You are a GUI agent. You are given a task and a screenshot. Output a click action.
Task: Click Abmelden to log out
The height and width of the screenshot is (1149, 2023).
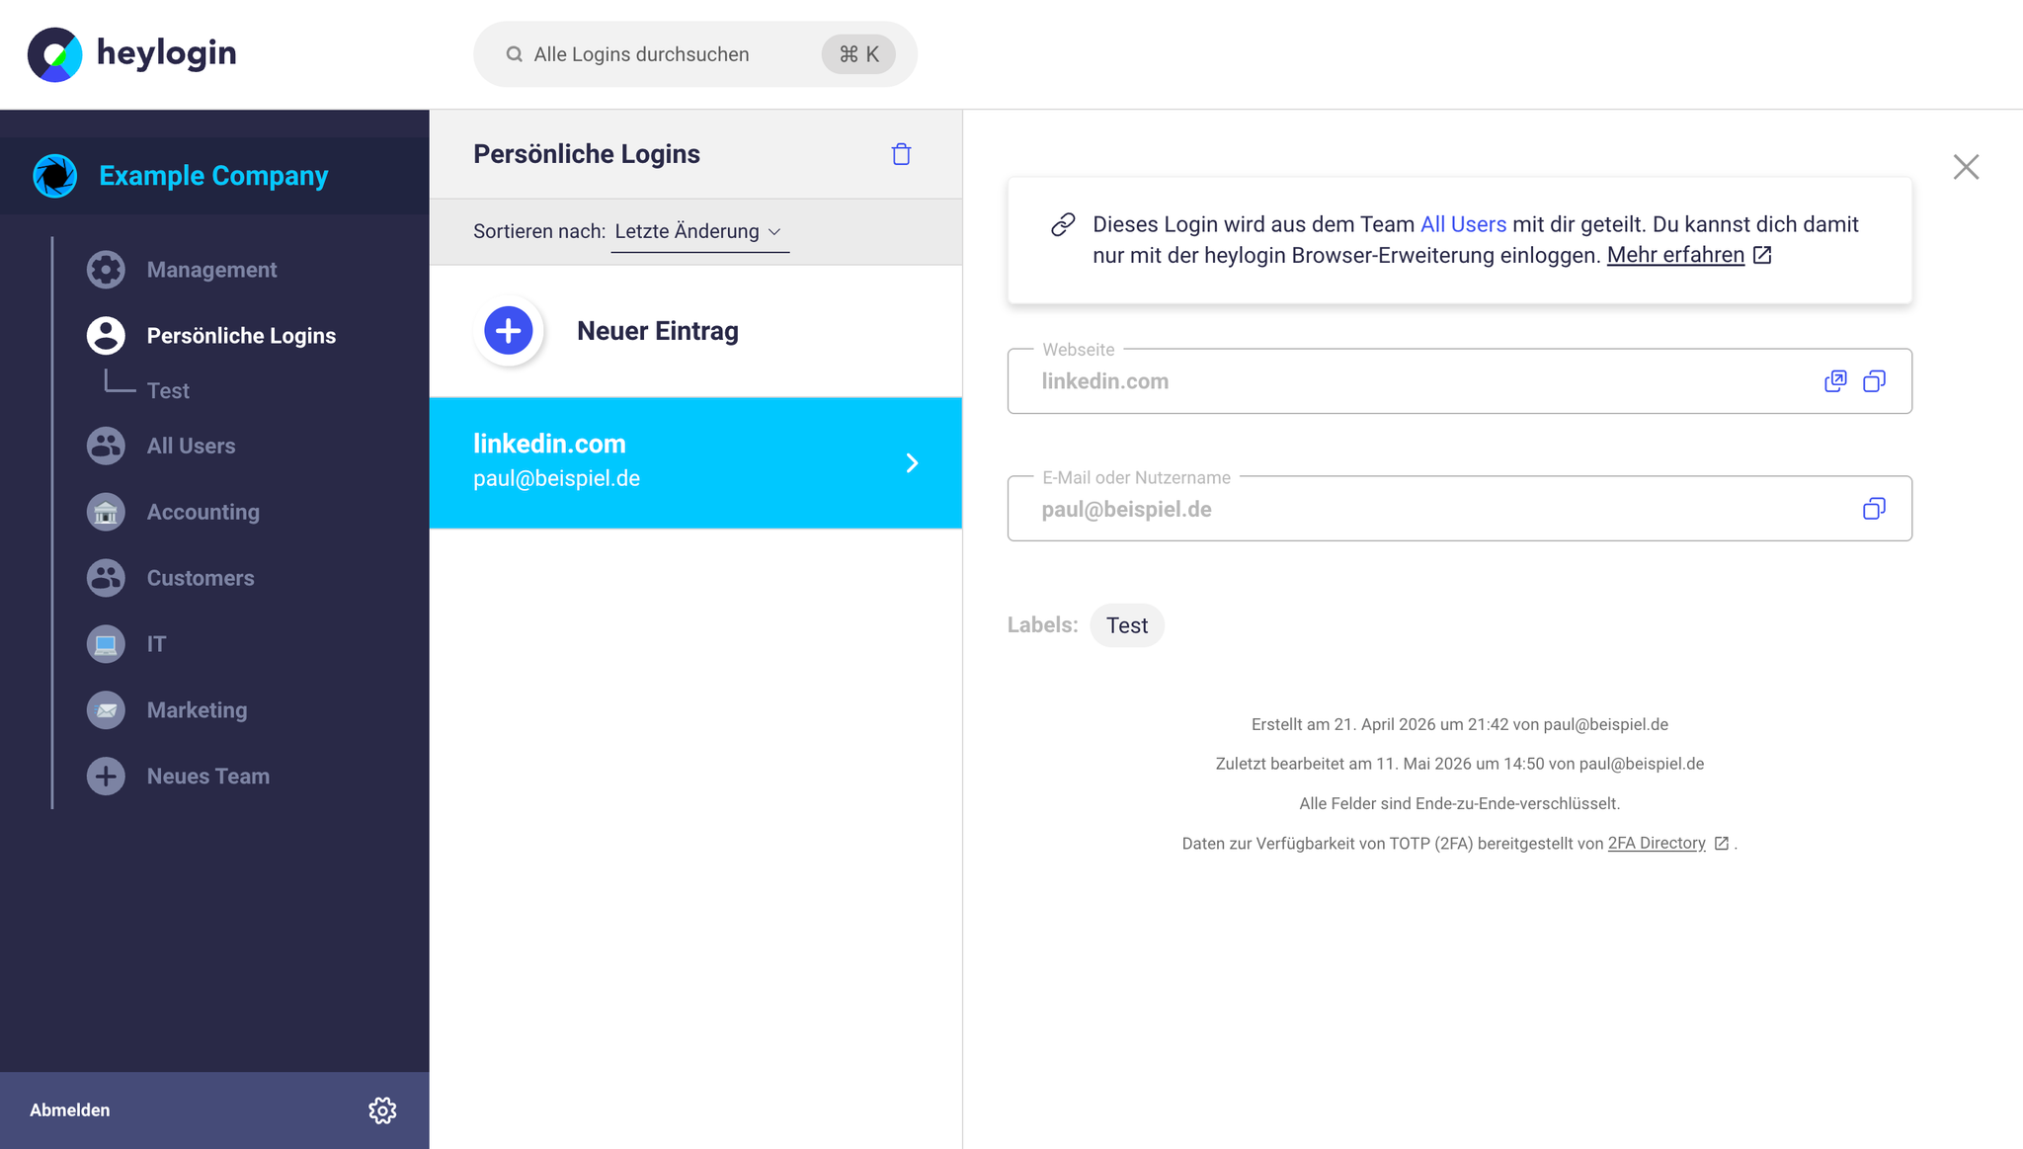[69, 1110]
